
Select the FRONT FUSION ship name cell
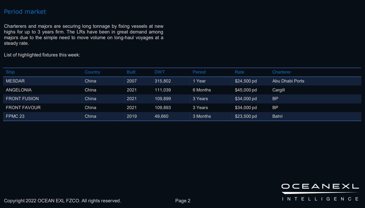pos(22,99)
